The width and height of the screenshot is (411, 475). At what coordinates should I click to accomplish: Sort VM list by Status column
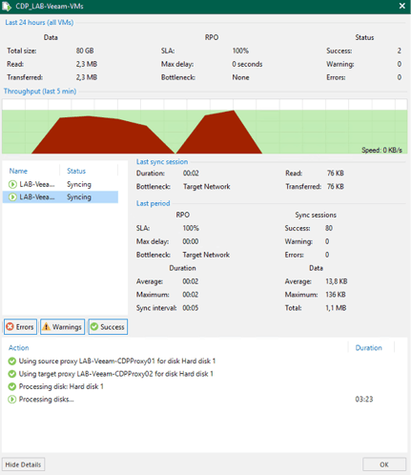pos(76,171)
